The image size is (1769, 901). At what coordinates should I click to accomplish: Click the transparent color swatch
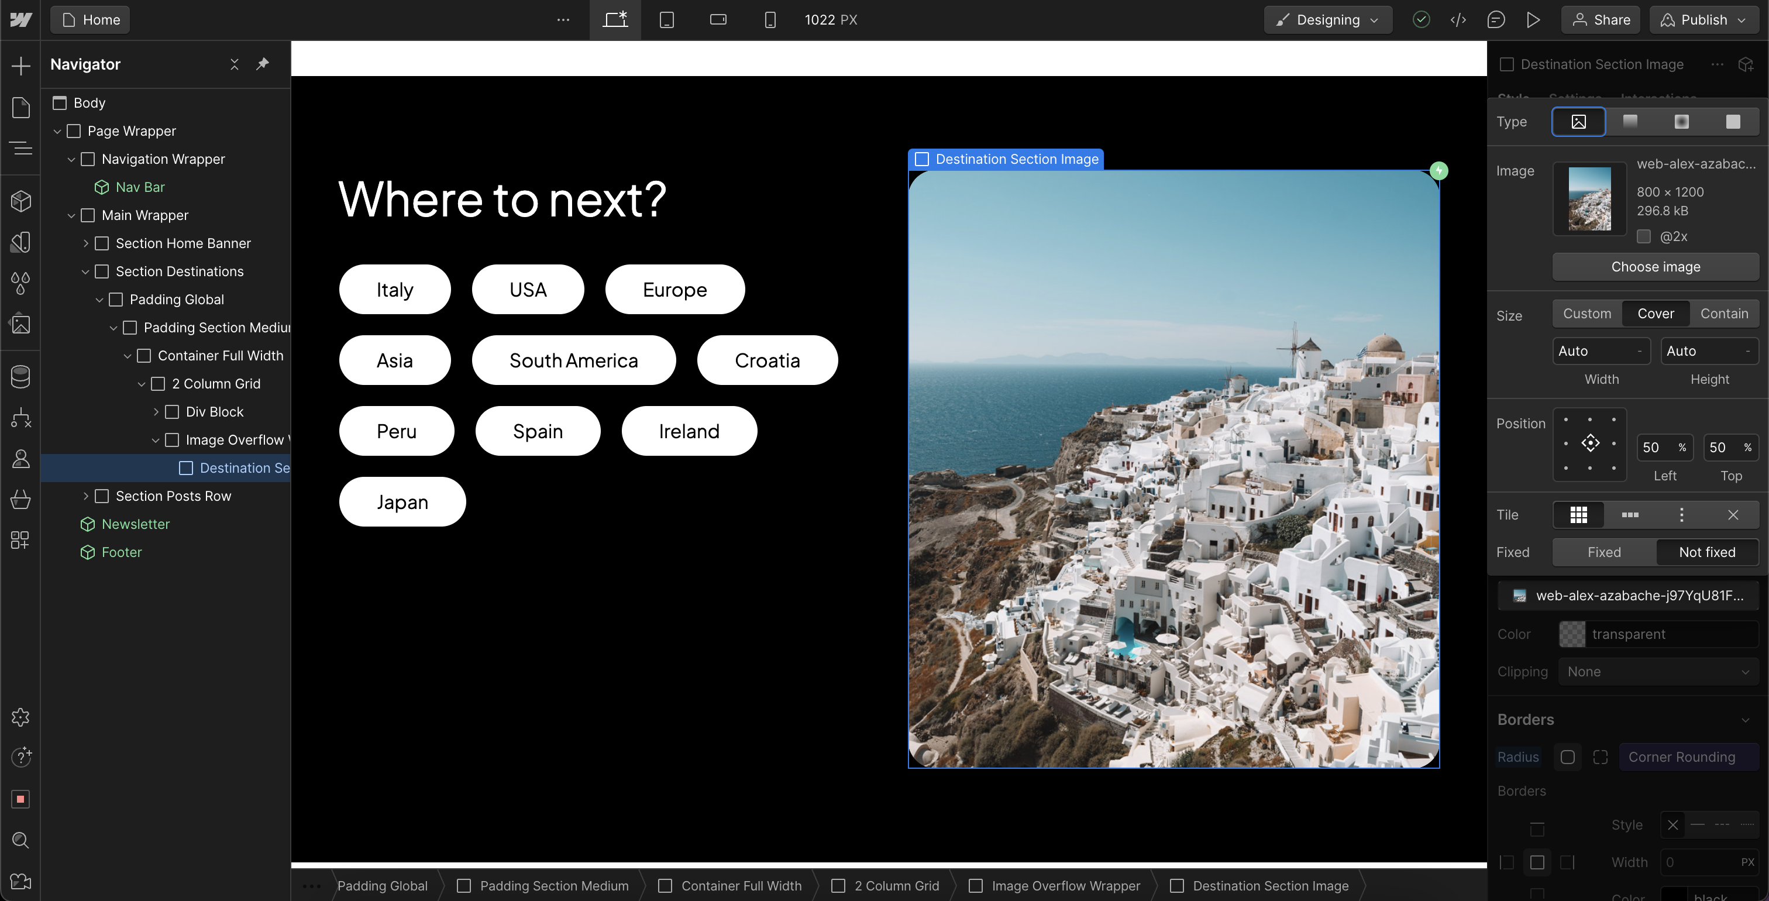1571,635
